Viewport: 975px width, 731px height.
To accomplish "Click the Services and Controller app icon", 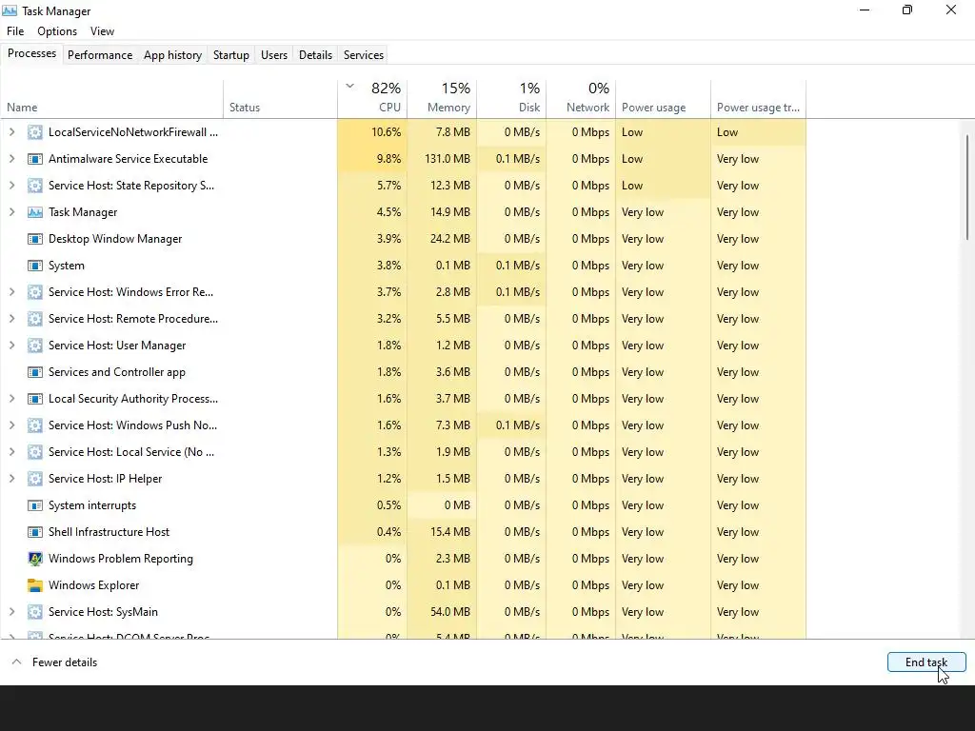I will [35, 372].
